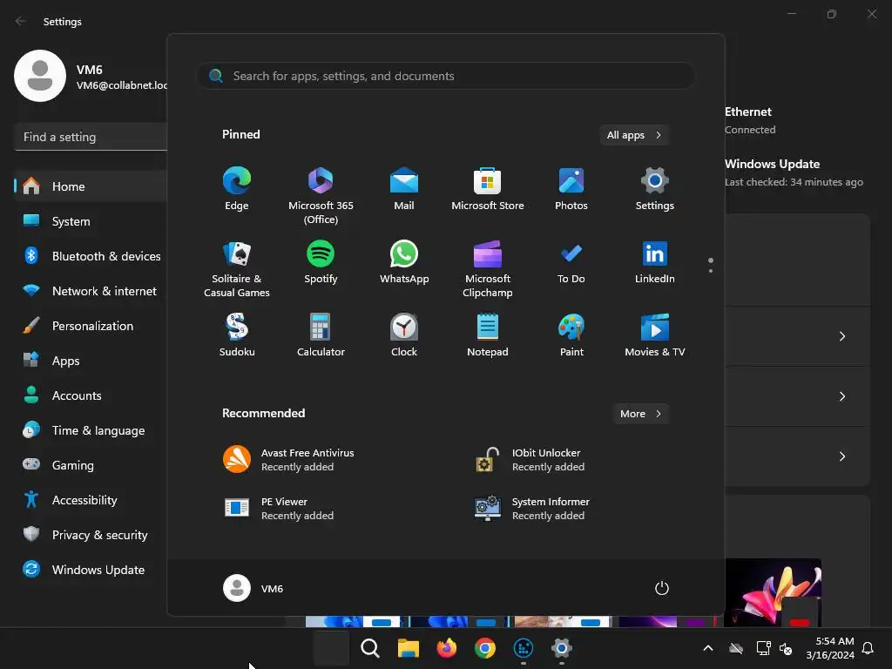The image size is (892, 669).
Task: Select Home in Settings sidebar
Action: coord(91,186)
